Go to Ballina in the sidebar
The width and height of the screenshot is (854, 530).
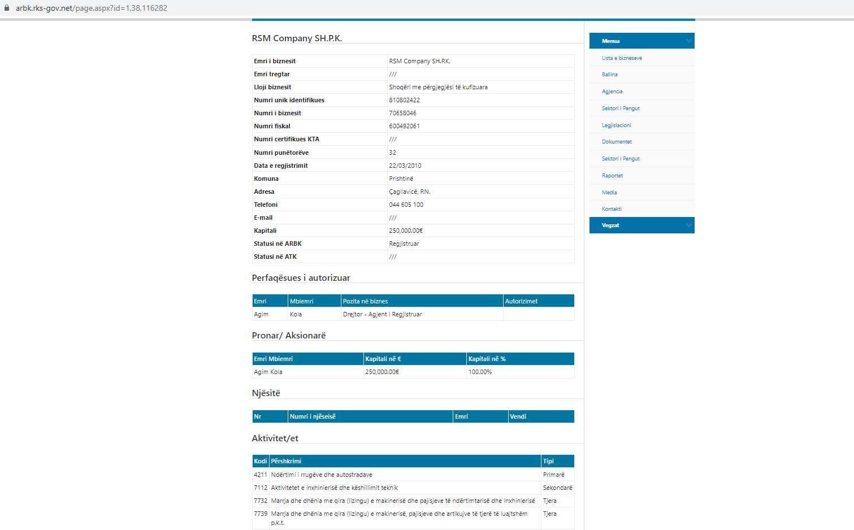[x=609, y=75]
